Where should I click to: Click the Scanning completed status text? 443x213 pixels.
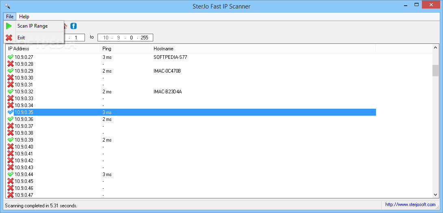[41, 206]
